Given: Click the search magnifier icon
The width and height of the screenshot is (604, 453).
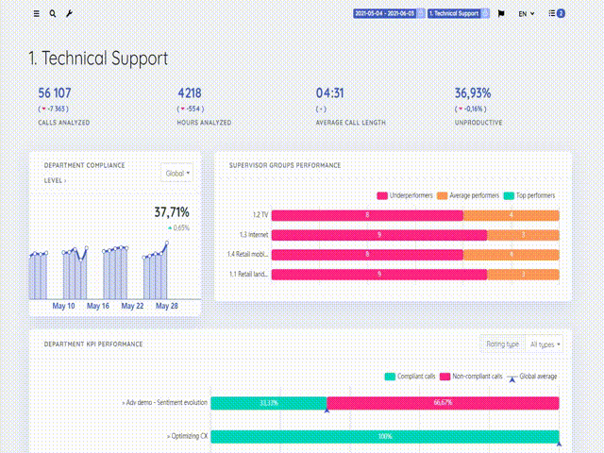Looking at the screenshot, I should click(52, 14).
